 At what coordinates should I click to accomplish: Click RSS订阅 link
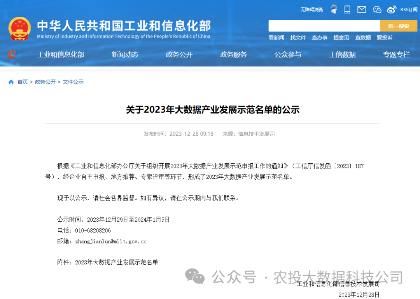409,10
